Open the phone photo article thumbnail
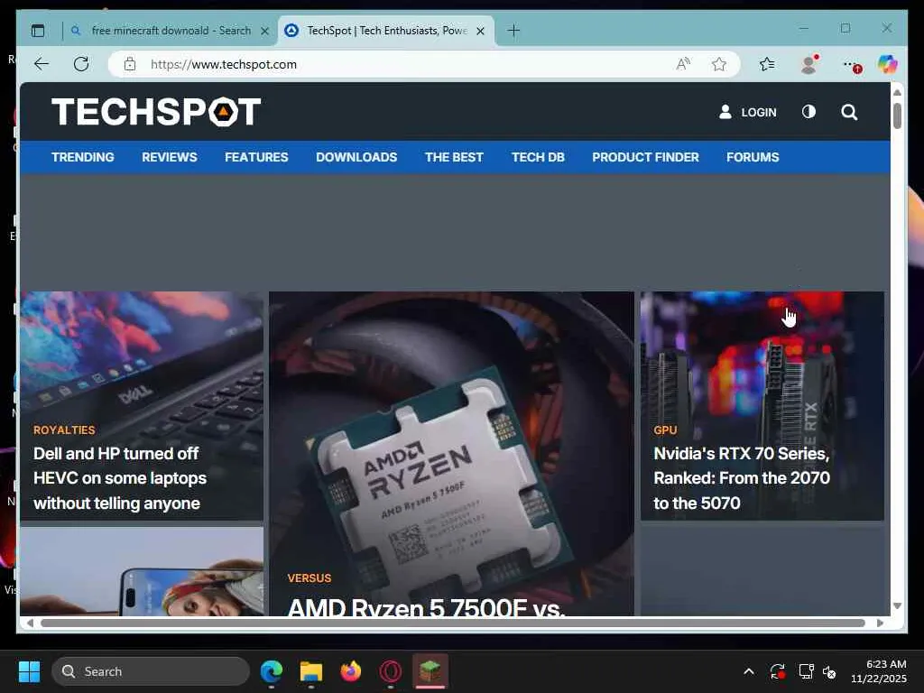This screenshot has width=924, height=693. coord(142,571)
